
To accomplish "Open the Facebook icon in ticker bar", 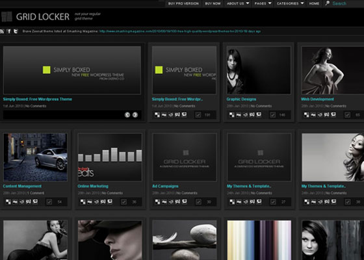I will [x=9, y=31].
